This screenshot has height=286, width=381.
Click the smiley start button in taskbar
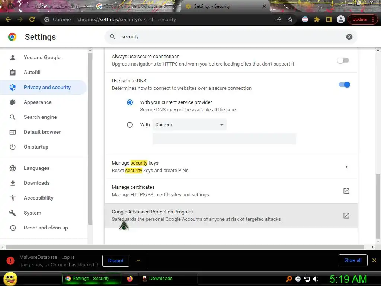10,279
